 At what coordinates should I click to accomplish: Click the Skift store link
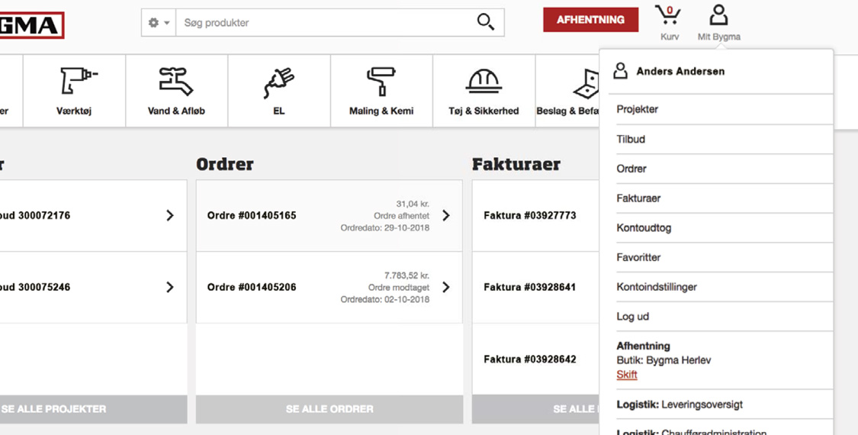(627, 375)
